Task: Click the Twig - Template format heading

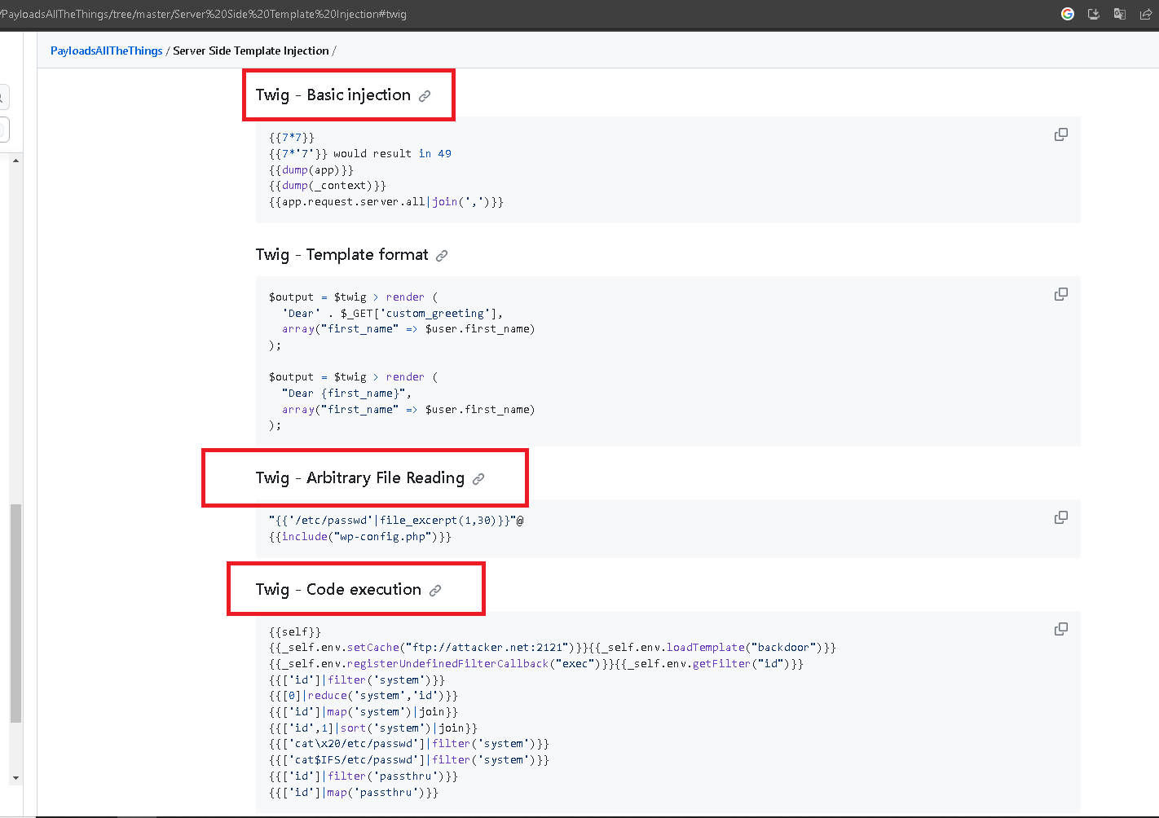Action: pyautogui.click(x=342, y=255)
